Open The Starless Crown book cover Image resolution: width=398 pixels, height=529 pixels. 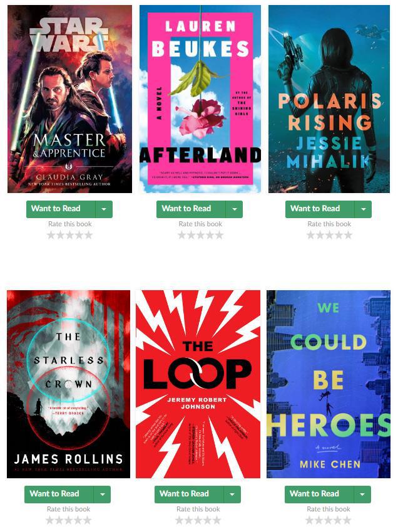pyautogui.click(x=68, y=384)
